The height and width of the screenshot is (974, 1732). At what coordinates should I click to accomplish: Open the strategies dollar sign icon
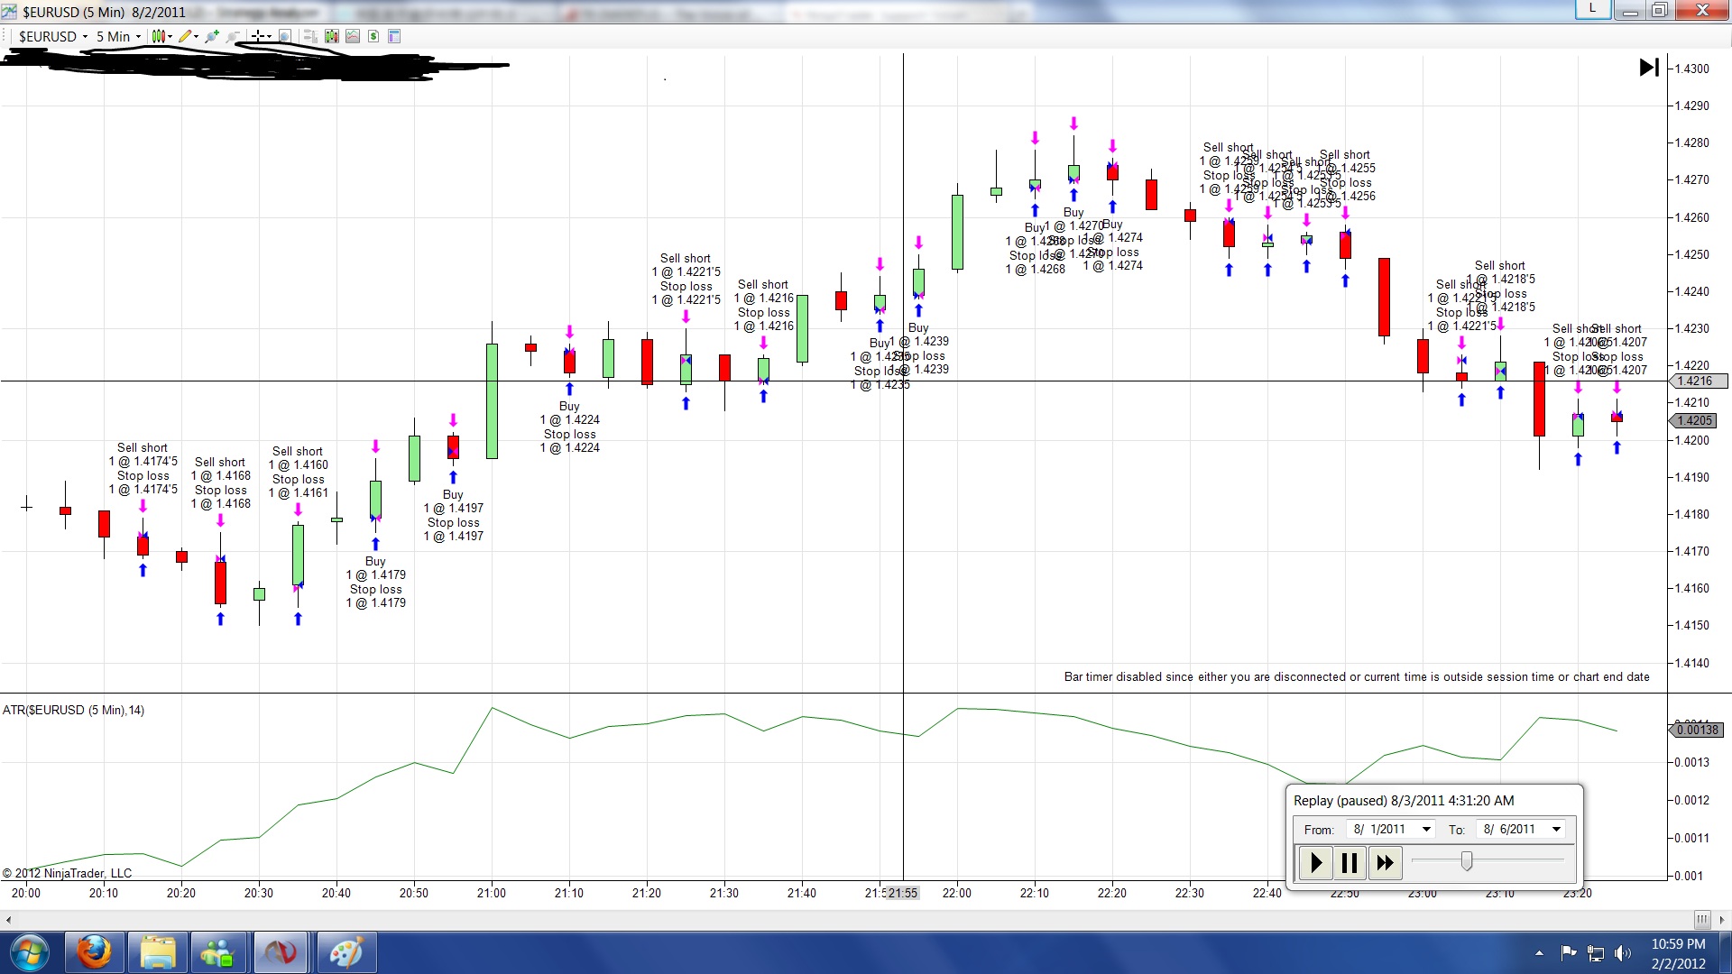click(373, 36)
